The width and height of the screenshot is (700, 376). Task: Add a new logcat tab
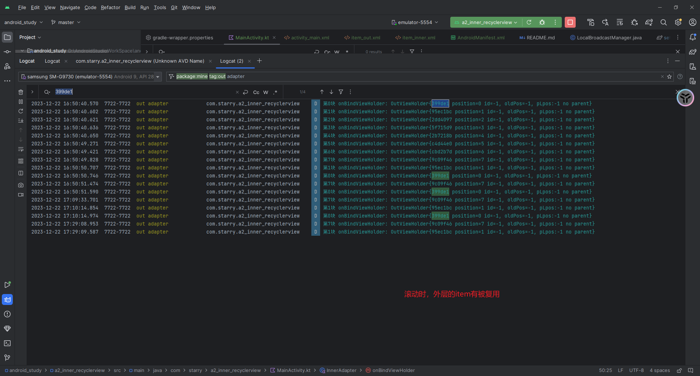point(259,61)
